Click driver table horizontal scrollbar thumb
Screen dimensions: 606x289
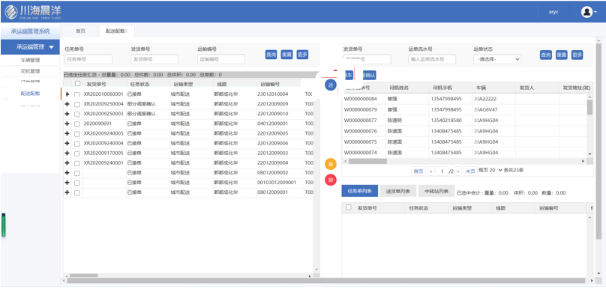tap(367, 161)
